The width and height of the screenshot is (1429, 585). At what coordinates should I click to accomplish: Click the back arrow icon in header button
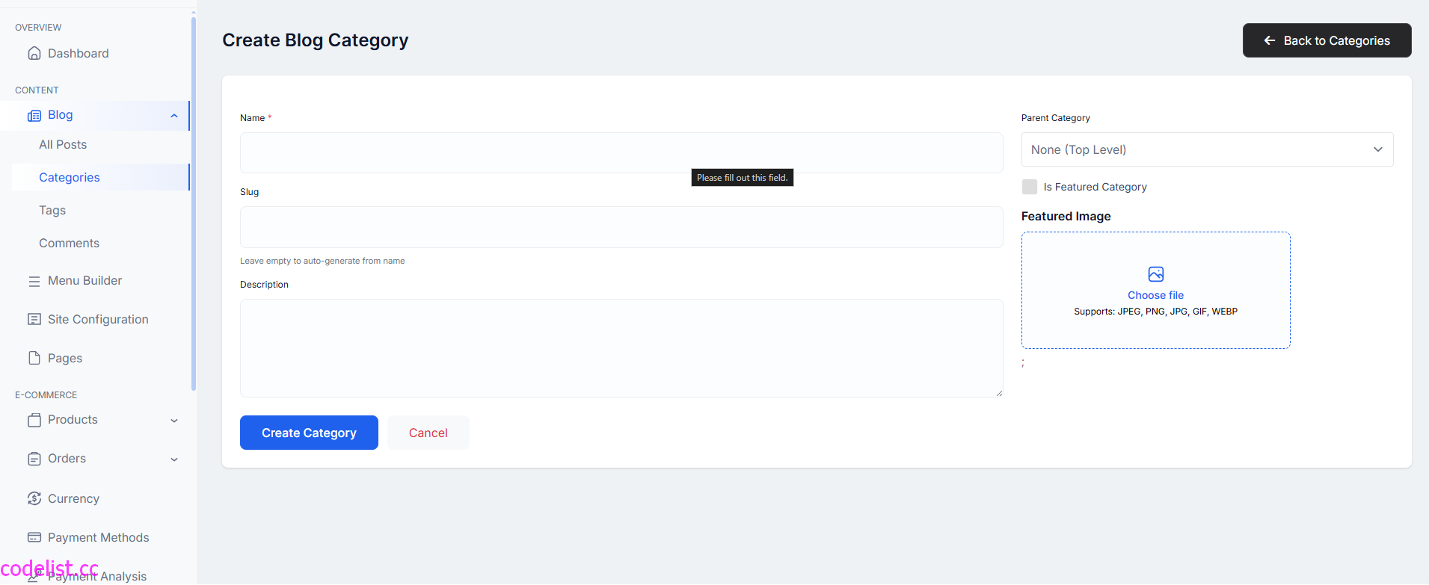pyautogui.click(x=1270, y=40)
